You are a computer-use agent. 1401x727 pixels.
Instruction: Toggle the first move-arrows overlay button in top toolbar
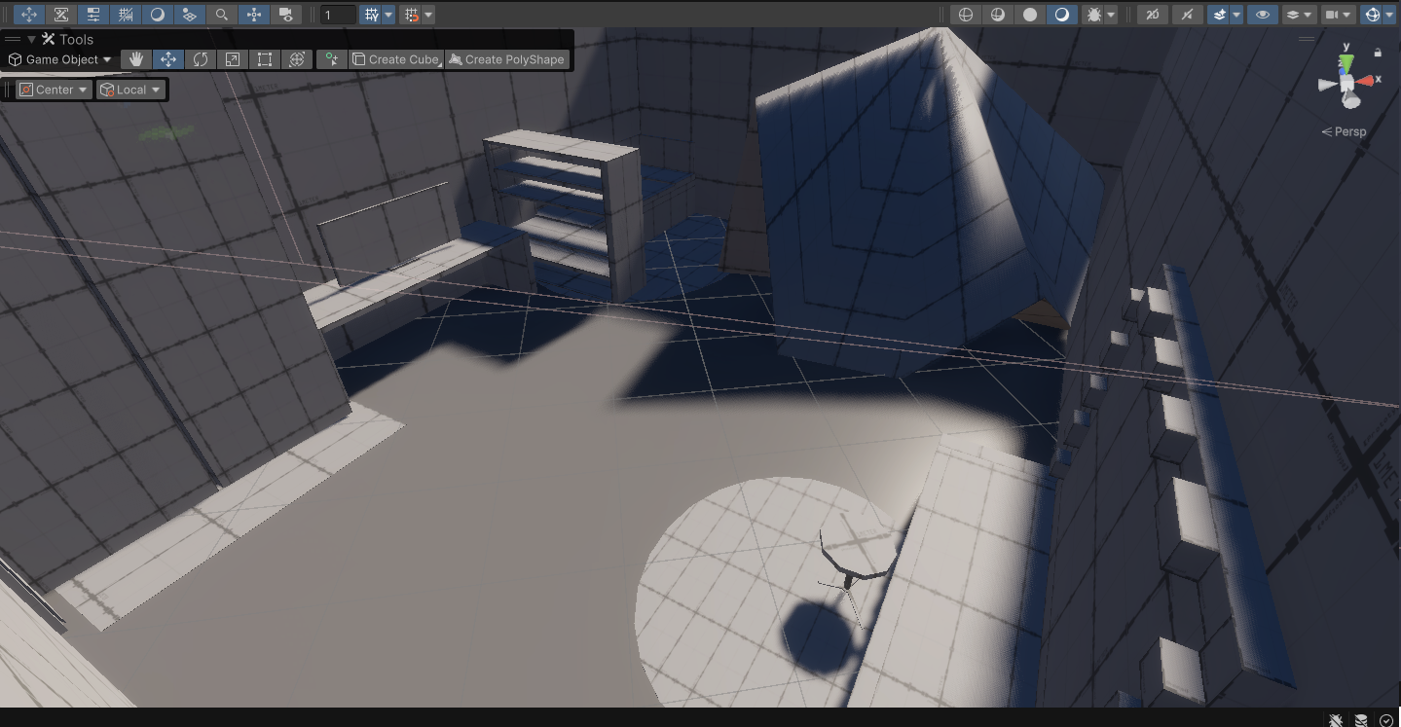29,15
